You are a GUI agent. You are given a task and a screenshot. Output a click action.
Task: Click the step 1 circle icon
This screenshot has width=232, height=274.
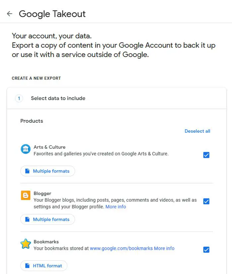(x=19, y=98)
